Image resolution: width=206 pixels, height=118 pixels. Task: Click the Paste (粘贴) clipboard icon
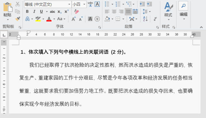[8, 7]
